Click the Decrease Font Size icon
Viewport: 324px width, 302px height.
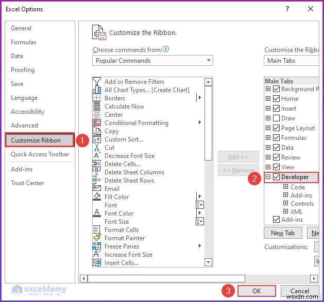pos(97,155)
